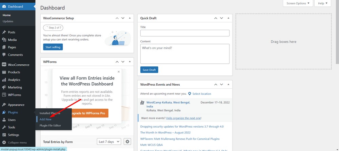Screen dimensions: 339x151
Task: Move Quick Draft box down
Action: pos(221,18)
